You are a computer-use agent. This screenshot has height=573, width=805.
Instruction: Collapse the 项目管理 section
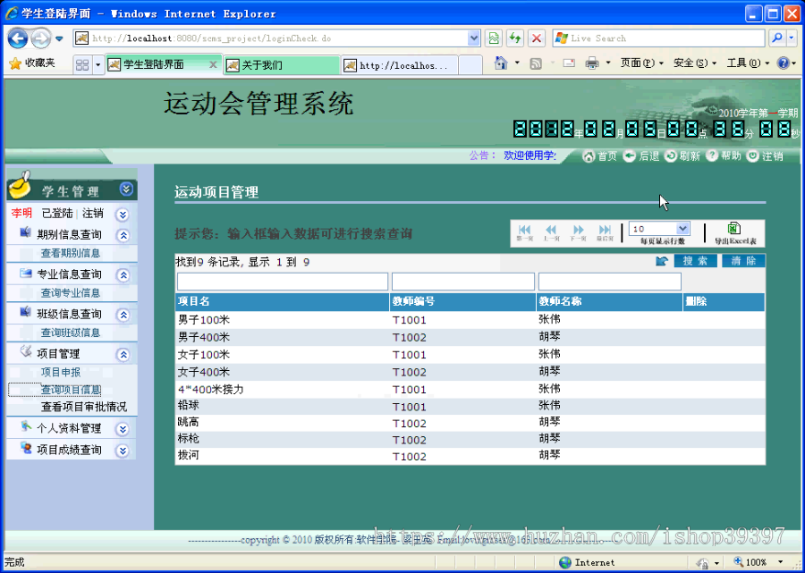pos(123,355)
